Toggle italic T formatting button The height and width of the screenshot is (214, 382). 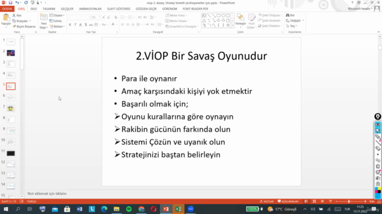click(x=75, y=25)
